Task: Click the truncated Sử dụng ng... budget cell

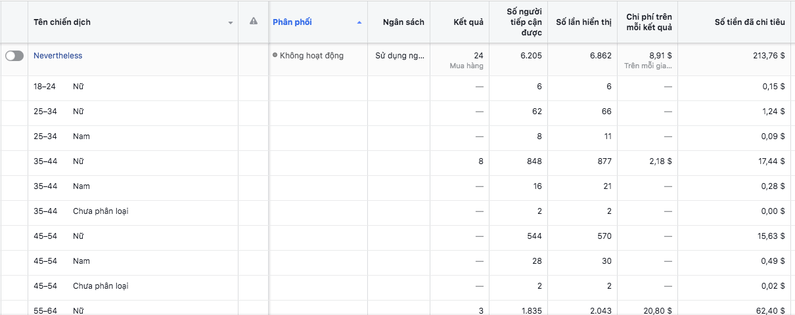Action: [399, 56]
